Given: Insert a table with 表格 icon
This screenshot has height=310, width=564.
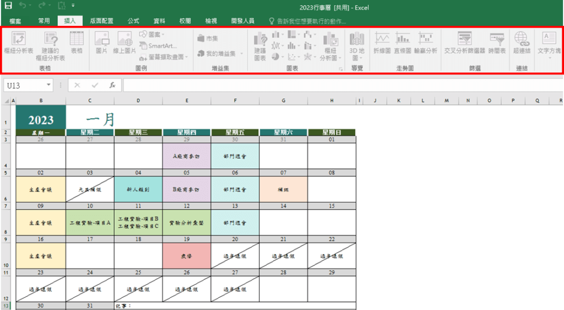Looking at the screenshot, I should [76, 42].
